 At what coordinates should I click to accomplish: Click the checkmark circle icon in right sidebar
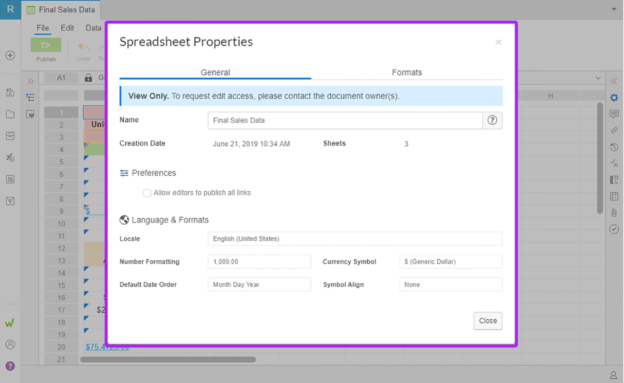[x=614, y=229]
